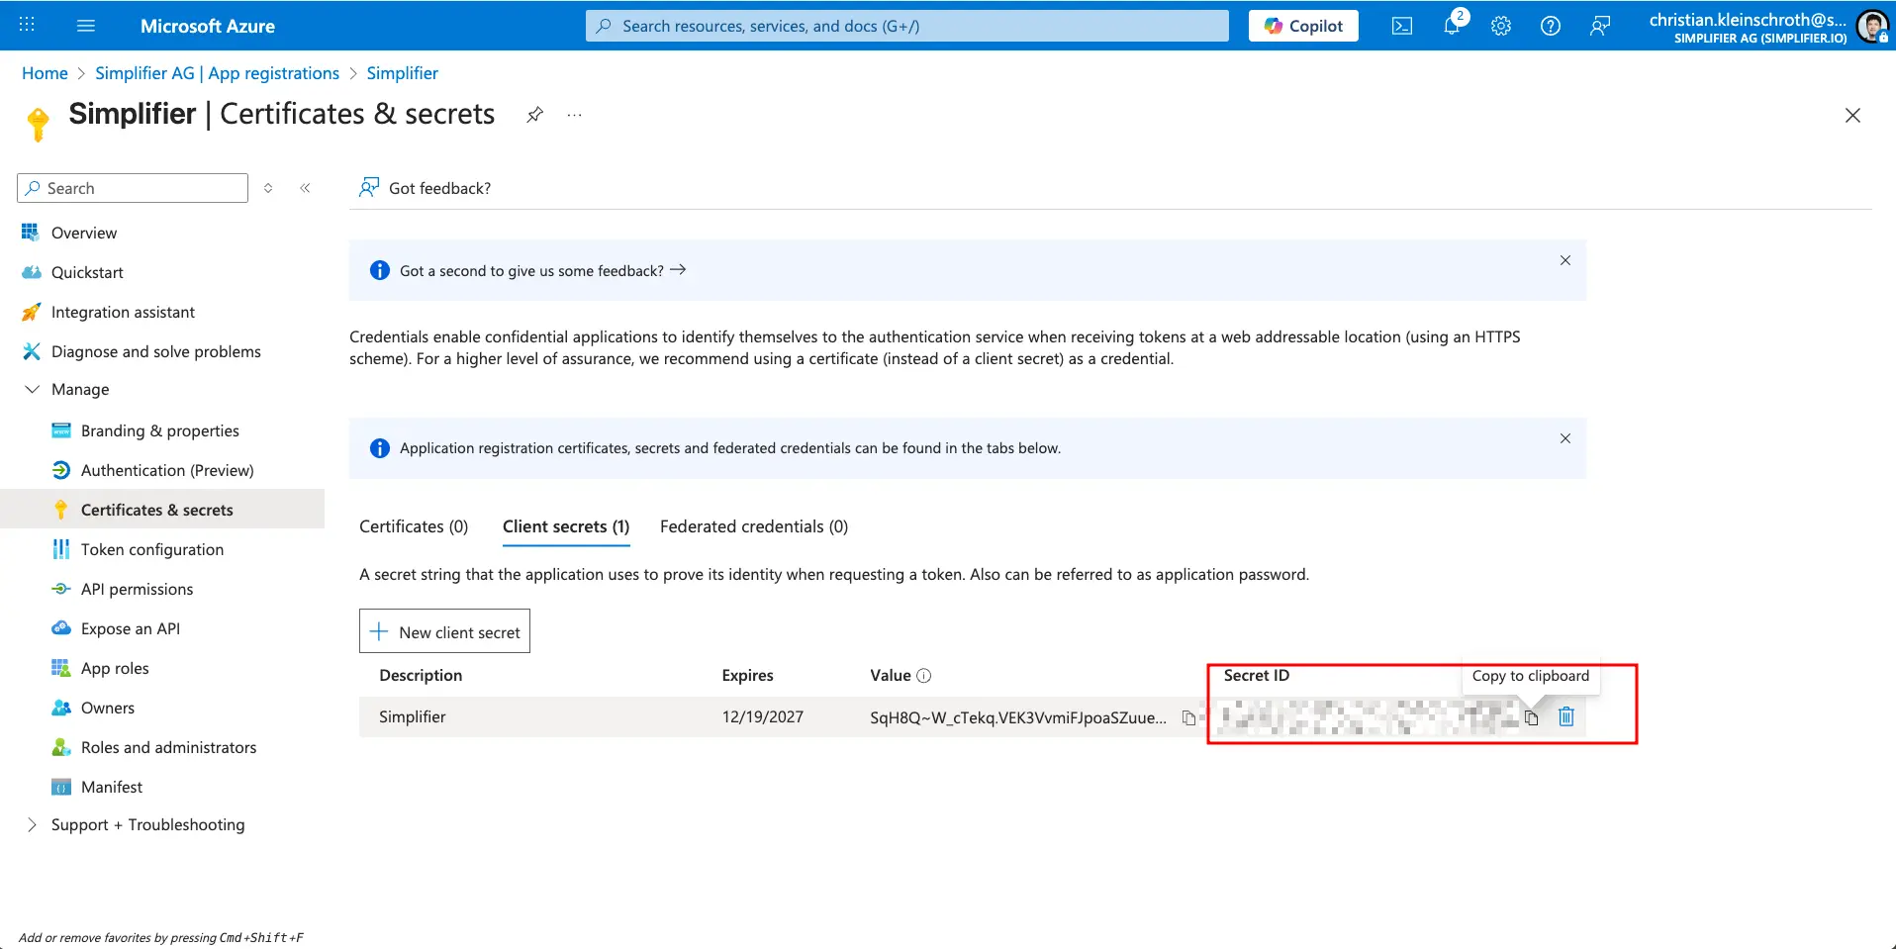Pin the Certificates & secrets page
This screenshot has width=1896, height=949.
coord(534,115)
